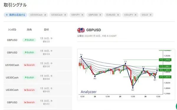Remove USDJPY chip with X icon
This screenshot has width=177, height=110.
[x=136, y=15]
